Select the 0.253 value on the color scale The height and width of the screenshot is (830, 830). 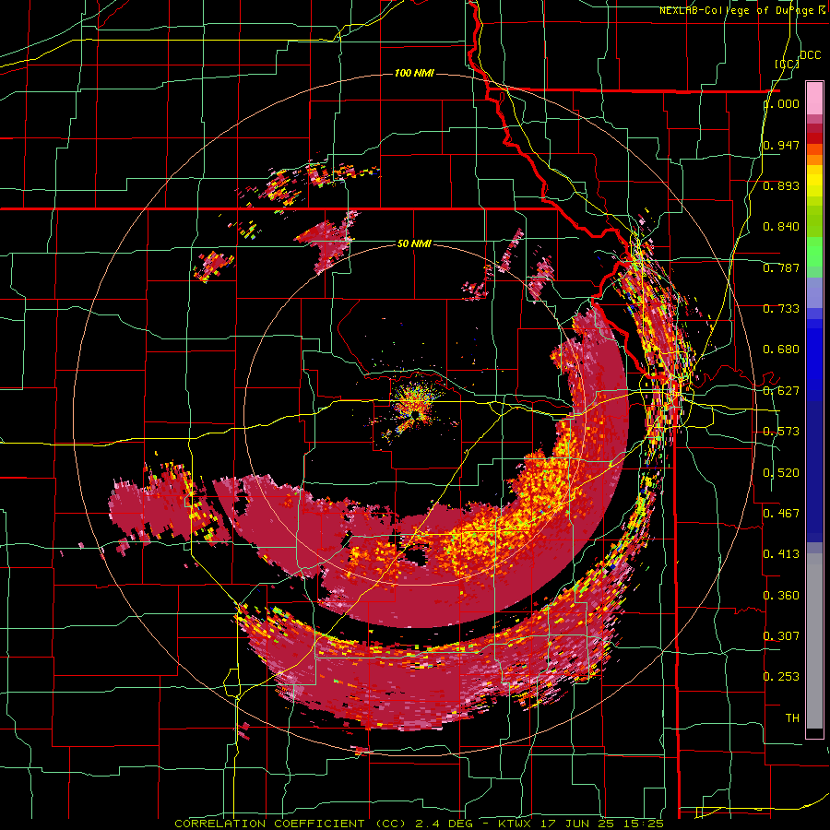click(781, 677)
